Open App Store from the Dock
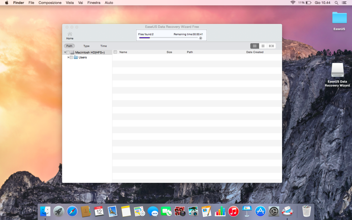This screenshot has width=352, height=220. [x=260, y=211]
